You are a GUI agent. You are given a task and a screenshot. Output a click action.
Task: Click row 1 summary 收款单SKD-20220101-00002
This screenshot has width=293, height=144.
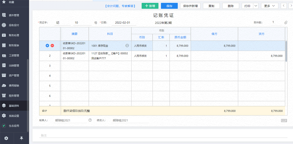point(74,46)
